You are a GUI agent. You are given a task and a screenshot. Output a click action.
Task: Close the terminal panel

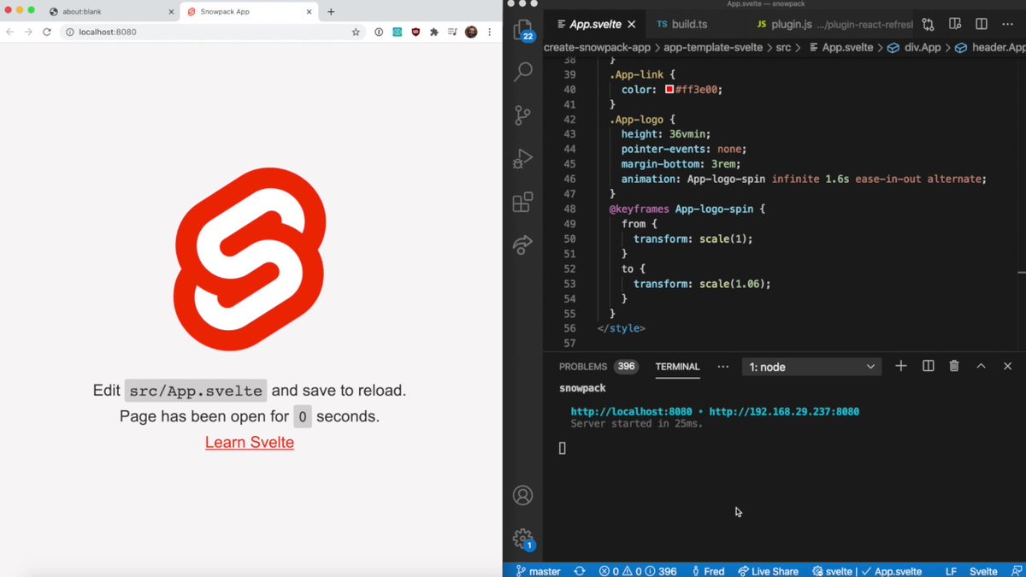point(1007,366)
